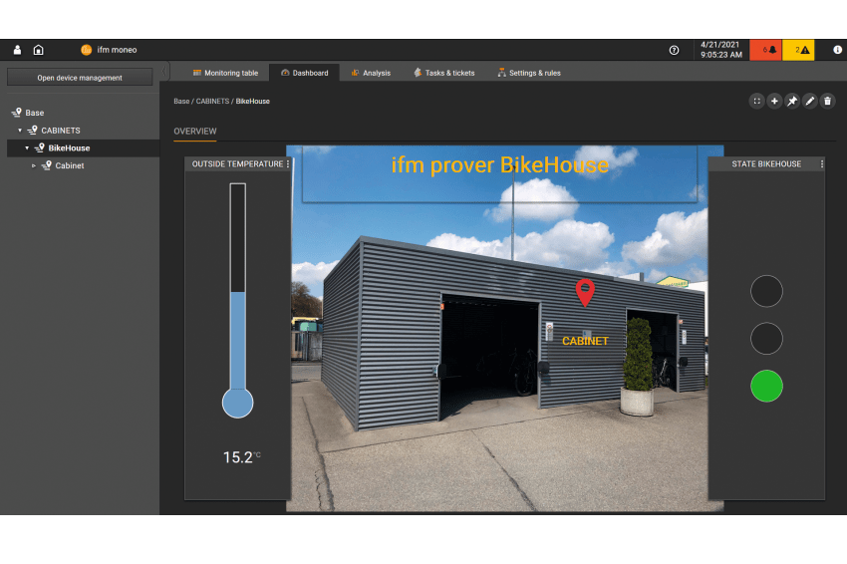Collapse the left sidebar panel
The image size is (847, 564).
[x=164, y=71]
